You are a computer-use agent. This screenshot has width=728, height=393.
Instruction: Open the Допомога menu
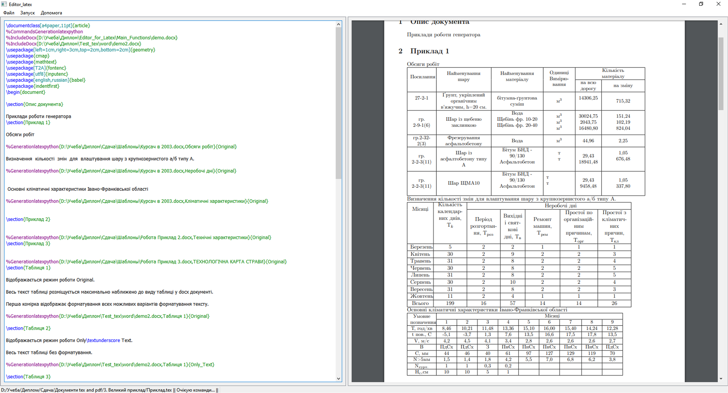click(x=51, y=13)
